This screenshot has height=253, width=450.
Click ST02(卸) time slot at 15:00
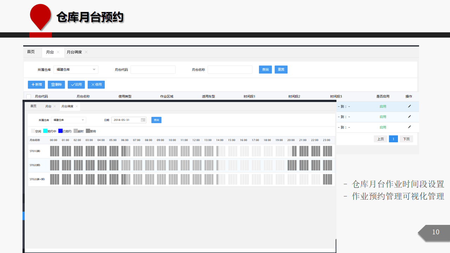[233, 165]
